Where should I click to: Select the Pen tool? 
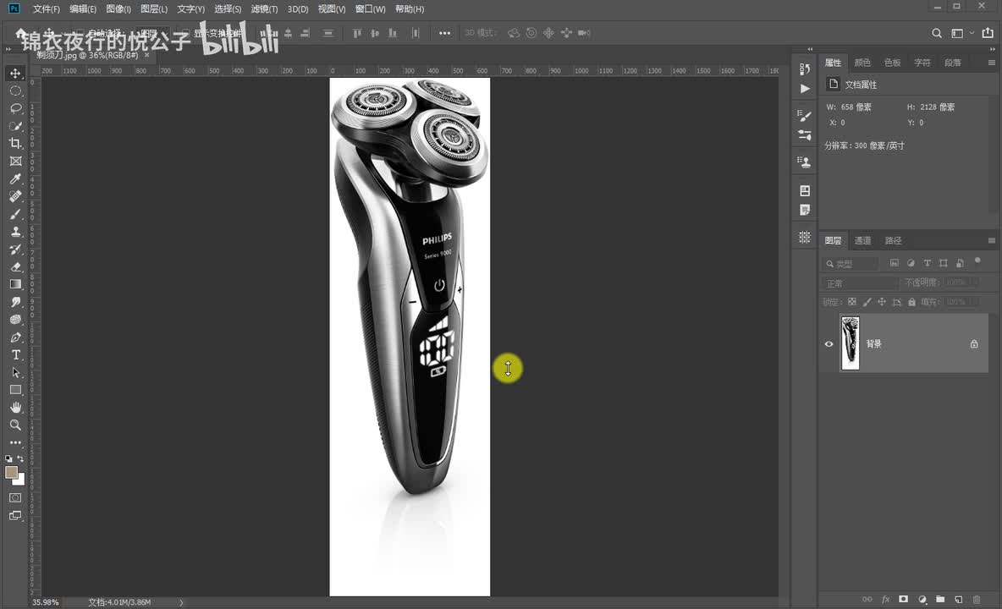(x=15, y=337)
